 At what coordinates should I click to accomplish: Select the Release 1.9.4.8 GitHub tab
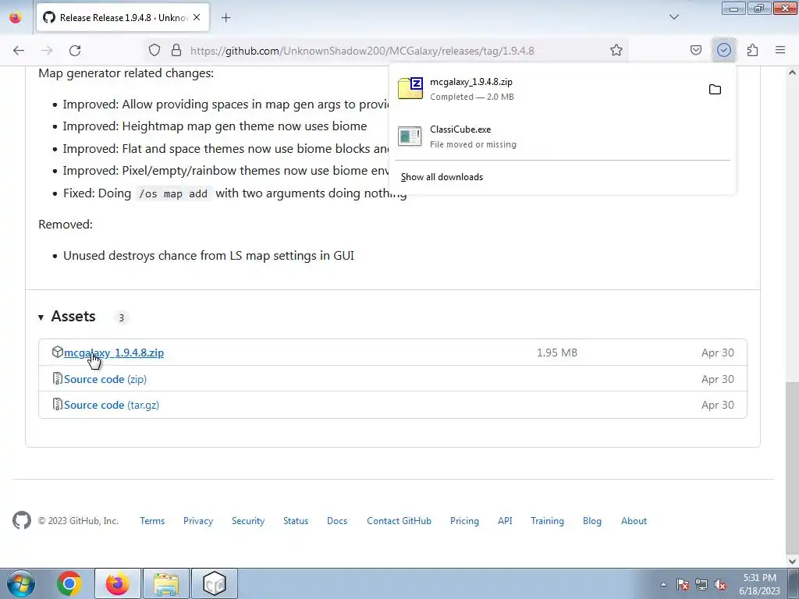coord(123,18)
